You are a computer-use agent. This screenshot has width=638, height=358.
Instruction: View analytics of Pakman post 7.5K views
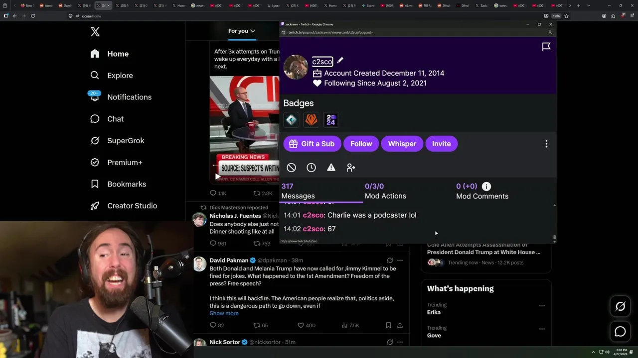[x=351, y=325]
